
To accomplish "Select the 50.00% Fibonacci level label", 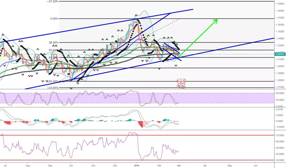I will click(54, 50).
